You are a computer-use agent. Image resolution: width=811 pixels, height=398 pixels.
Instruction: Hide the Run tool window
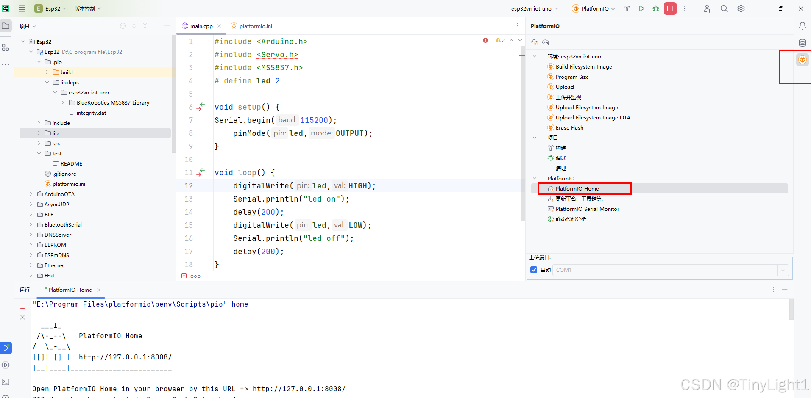pos(785,290)
